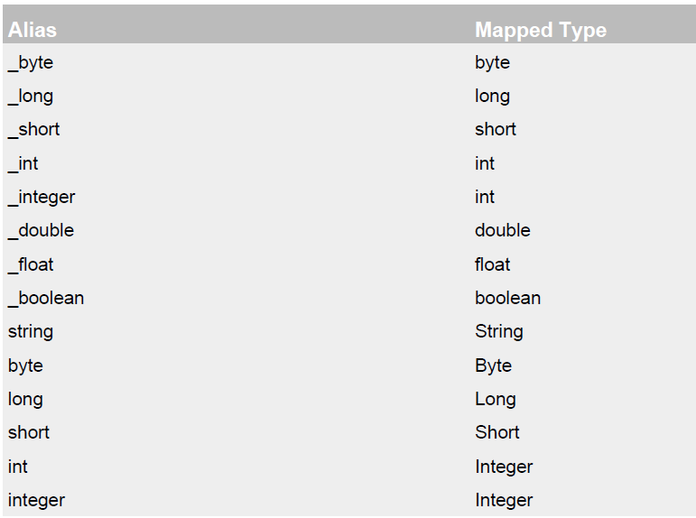The height and width of the screenshot is (518, 696).
Task: Click the _short alias entry
Action: pos(33,130)
